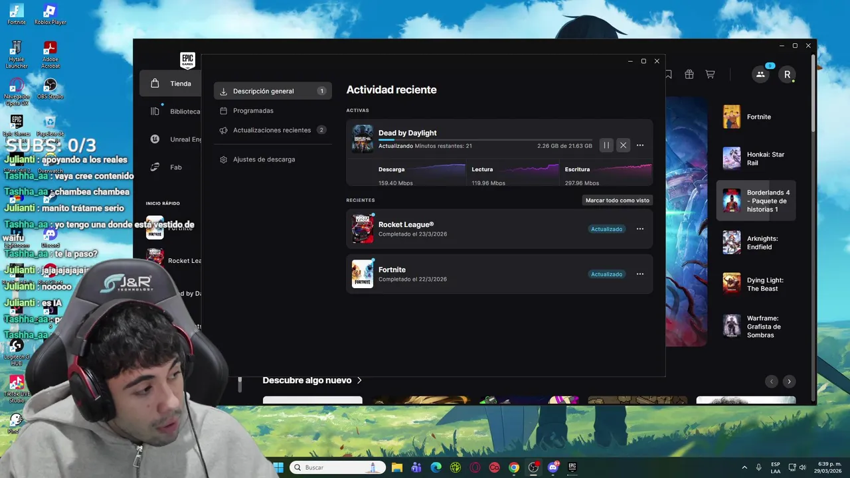Open the Hytale Launcher desktop shortcut
Viewport: 850px width, 478px height.
click(x=17, y=54)
